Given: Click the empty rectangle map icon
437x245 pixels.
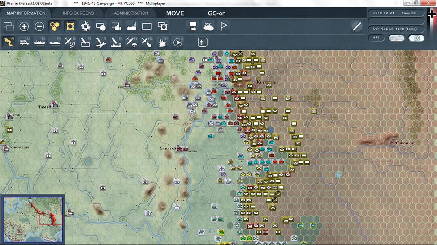Looking at the screenshot, I should pos(147,26).
